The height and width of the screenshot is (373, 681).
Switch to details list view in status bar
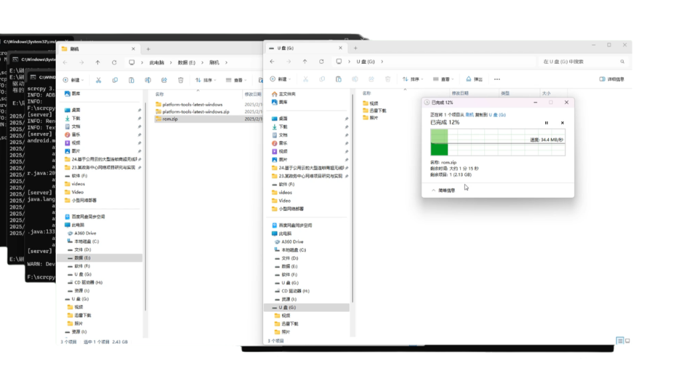pyautogui.click(x=620, y=341)
